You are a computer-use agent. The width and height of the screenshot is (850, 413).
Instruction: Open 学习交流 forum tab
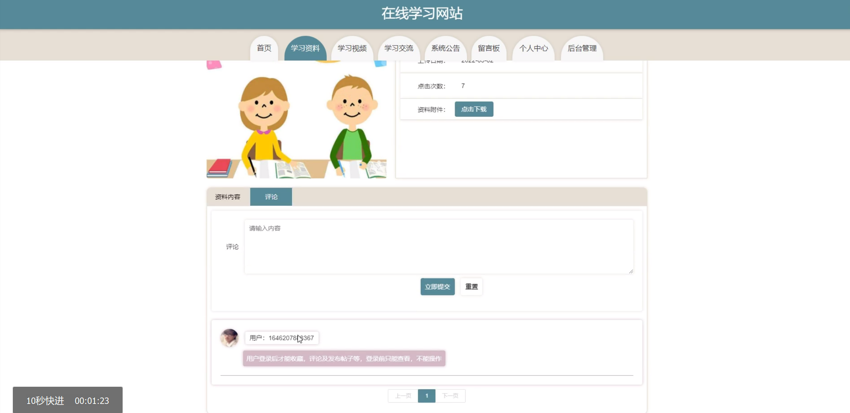click(399, 48)
